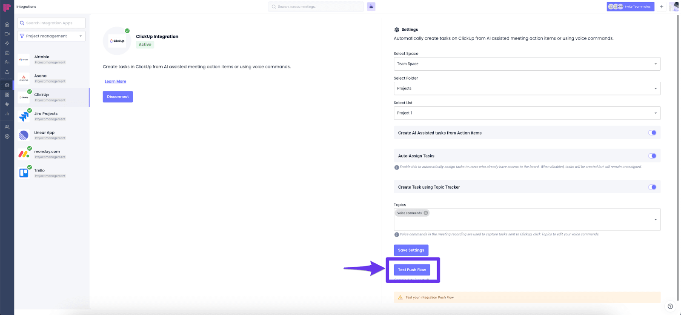681x315 pixels.
Task: Open Analytics via the bar chart sidebar icon
Action: (7, 114)
